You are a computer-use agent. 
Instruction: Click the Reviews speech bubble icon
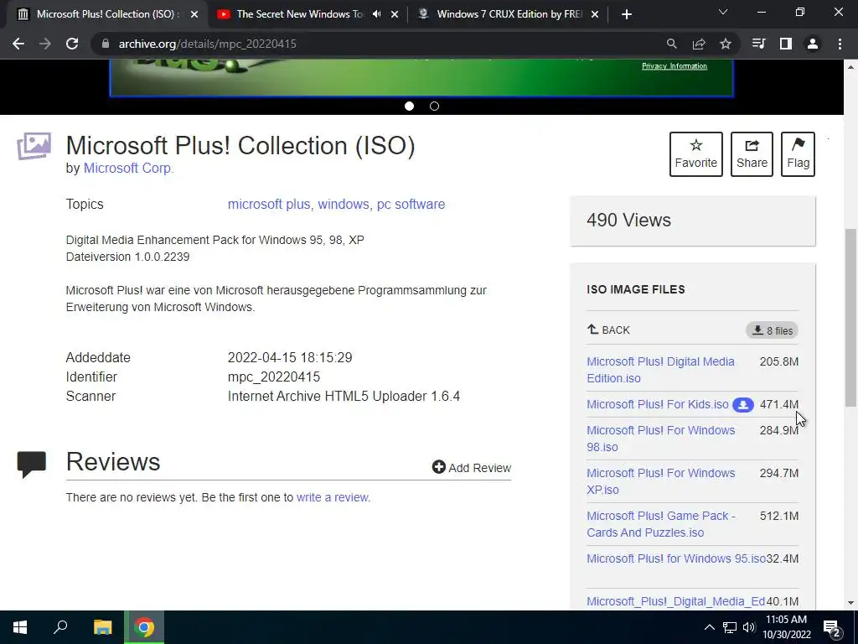[x=32, y=465]
